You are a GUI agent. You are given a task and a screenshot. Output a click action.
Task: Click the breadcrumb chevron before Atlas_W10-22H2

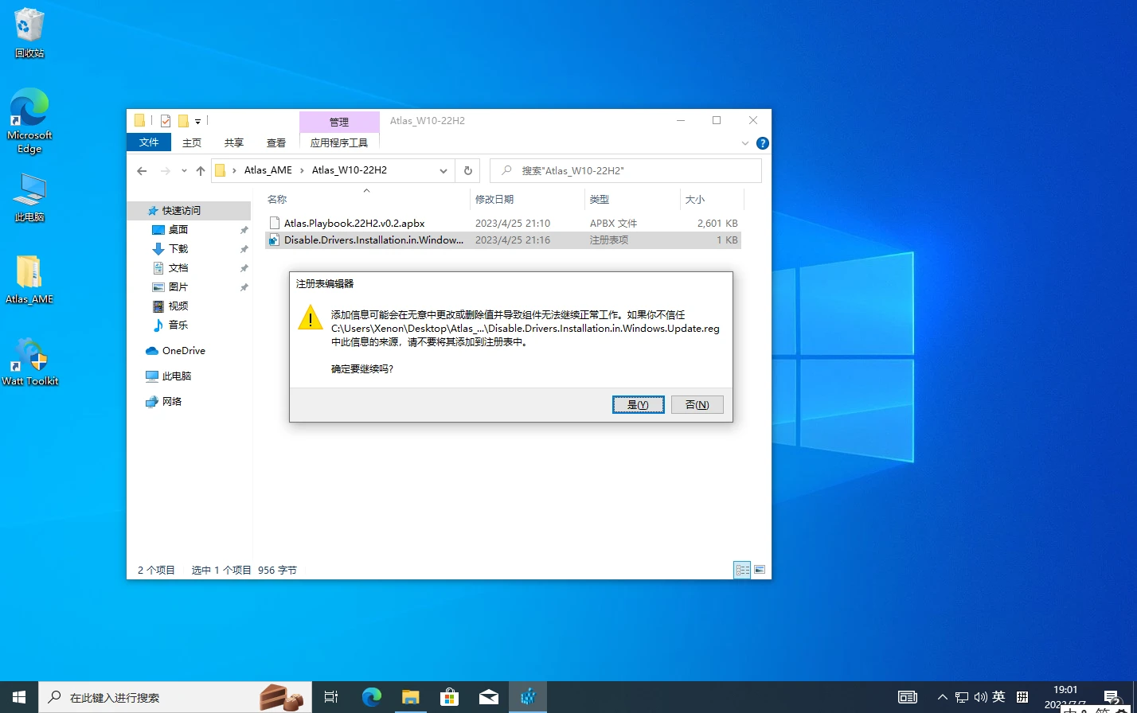[302, 170]
